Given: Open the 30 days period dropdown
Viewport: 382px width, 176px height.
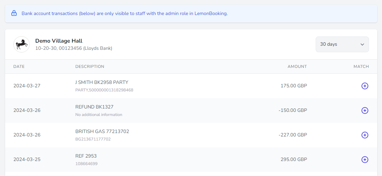Looking at the screenshot, I should pyautogui.click(x=342, y=44).
